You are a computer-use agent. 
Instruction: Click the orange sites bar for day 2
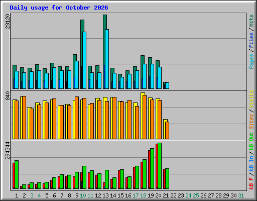click(x=24, y=118)
